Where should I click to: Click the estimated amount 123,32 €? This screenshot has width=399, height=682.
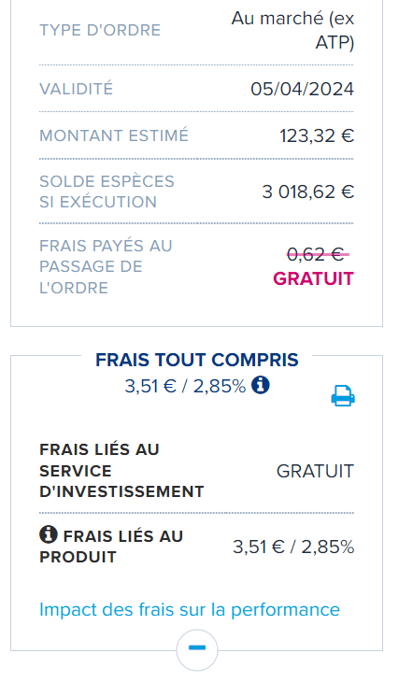pos(317,135)
